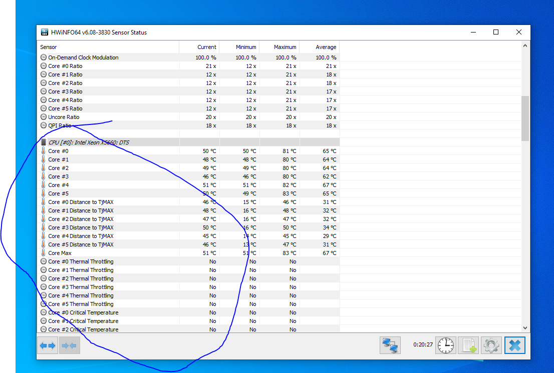Click the Core #2 Distance to TjMAX thermometer
This screenshot has width=554, height=373.
(x=44, y=218)
